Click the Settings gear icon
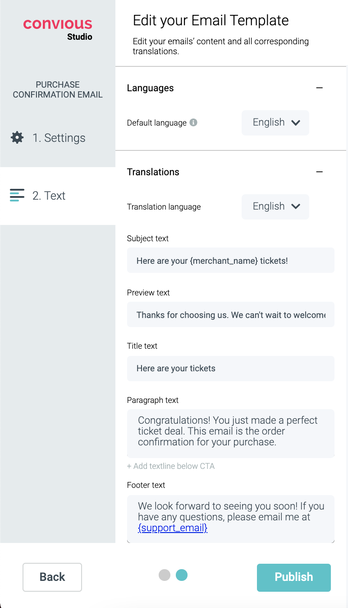The width and height of the screenshot is (348, 608). [x=17, y=138]
